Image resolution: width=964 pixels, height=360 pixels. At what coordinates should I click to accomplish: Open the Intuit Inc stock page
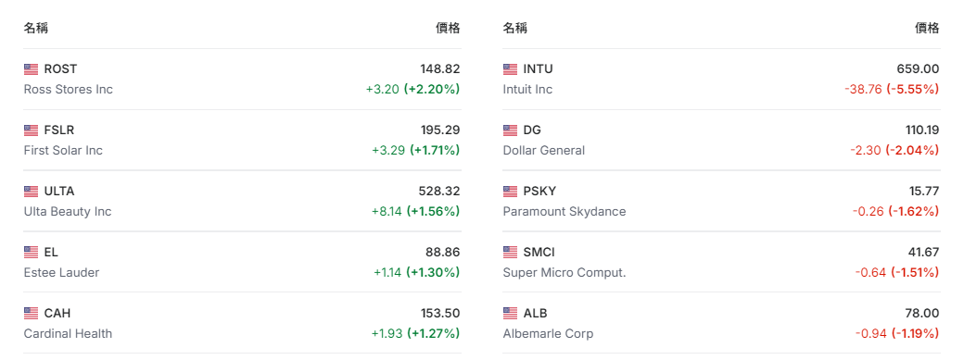(527, 89)
